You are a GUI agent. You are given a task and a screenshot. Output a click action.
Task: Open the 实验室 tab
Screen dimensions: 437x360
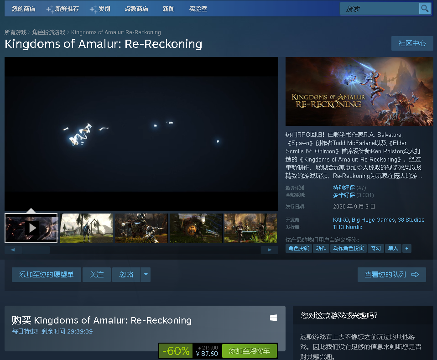[198, 9]
